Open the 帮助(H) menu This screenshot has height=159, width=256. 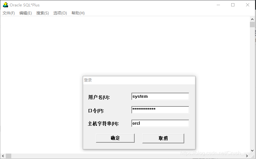tap(78, 13)
